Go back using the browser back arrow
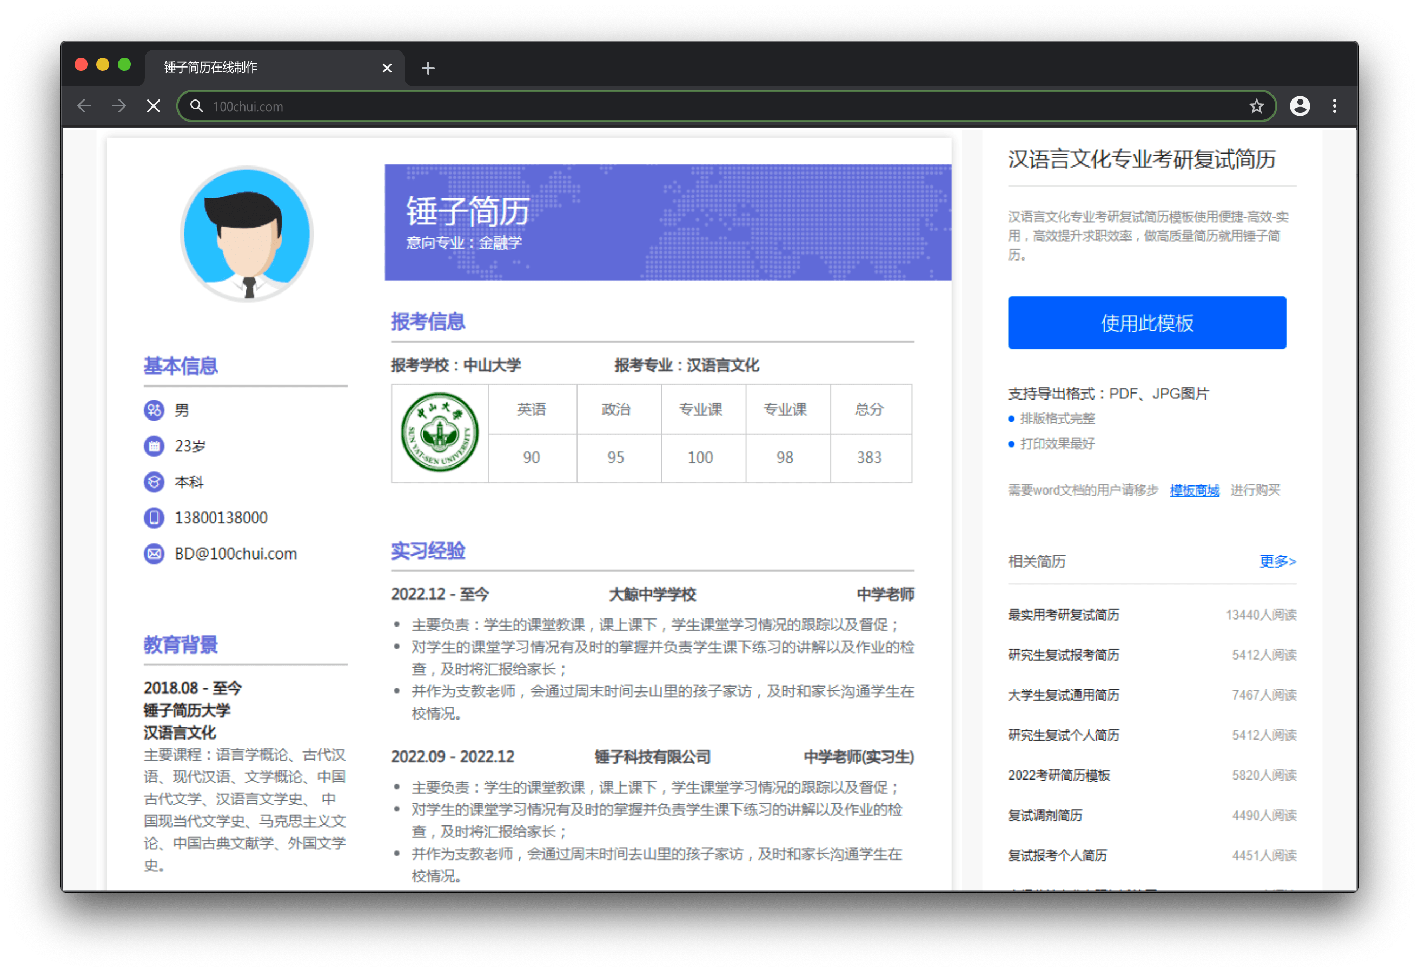The width and height of the screenshot is (1419, 972). point(84,106)
